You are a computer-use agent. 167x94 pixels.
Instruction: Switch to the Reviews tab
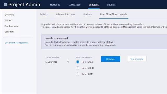point(87,14)
